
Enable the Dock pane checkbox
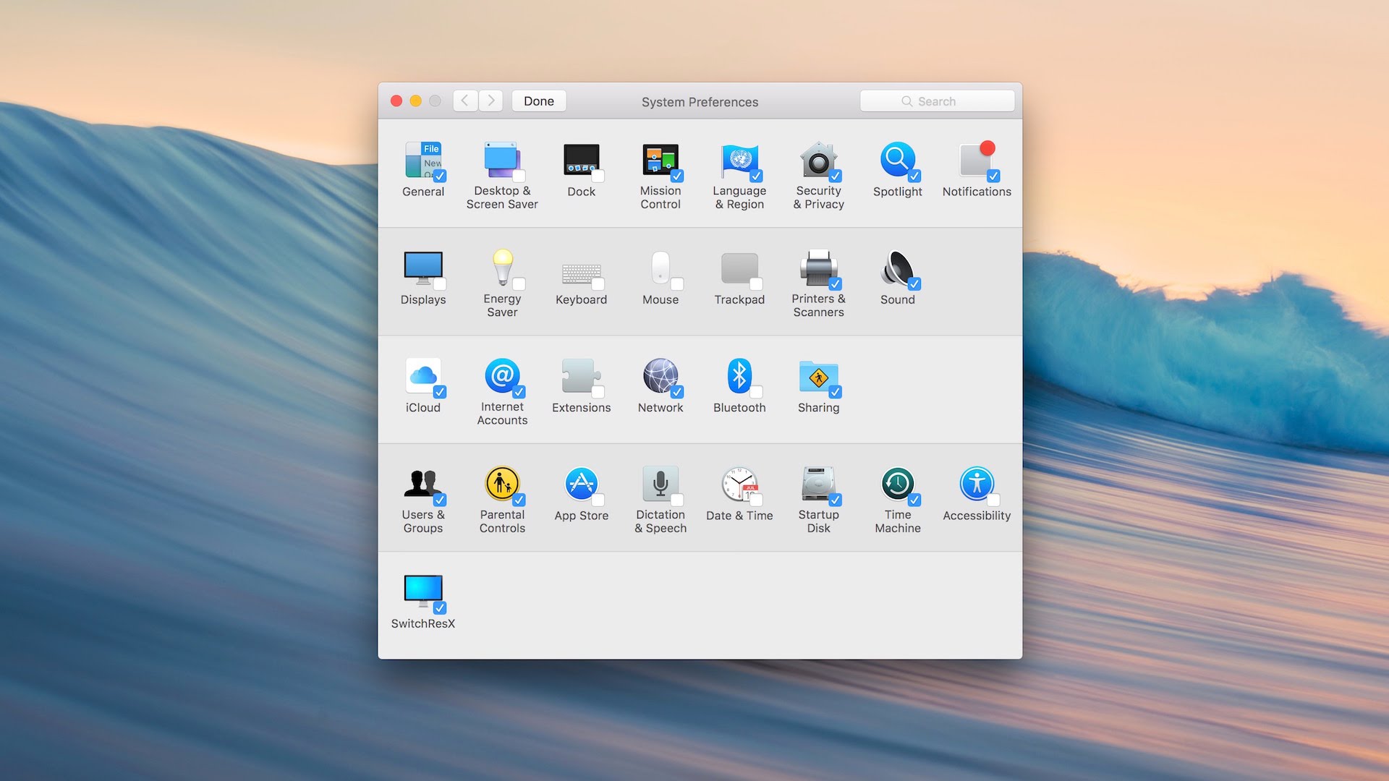point(599,176)
